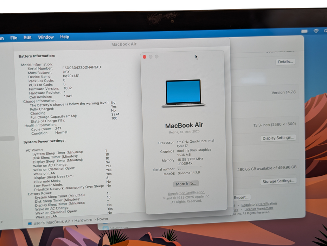Open the File menu
This screenshot has height=246, width=327.
pyautogui.click(x=14, y=38)
